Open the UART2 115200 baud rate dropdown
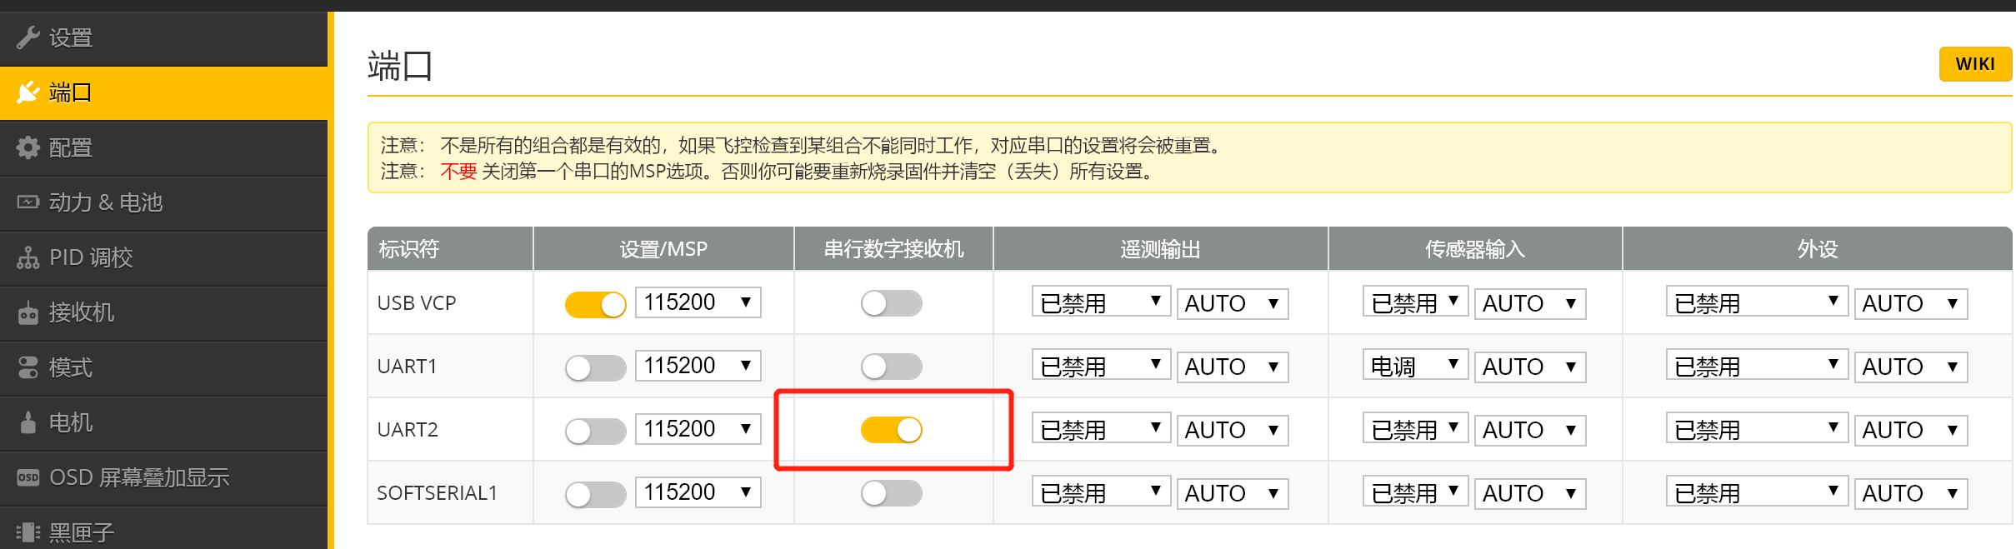The width and height of the screenshot is (2016, 549). (698, 429)
